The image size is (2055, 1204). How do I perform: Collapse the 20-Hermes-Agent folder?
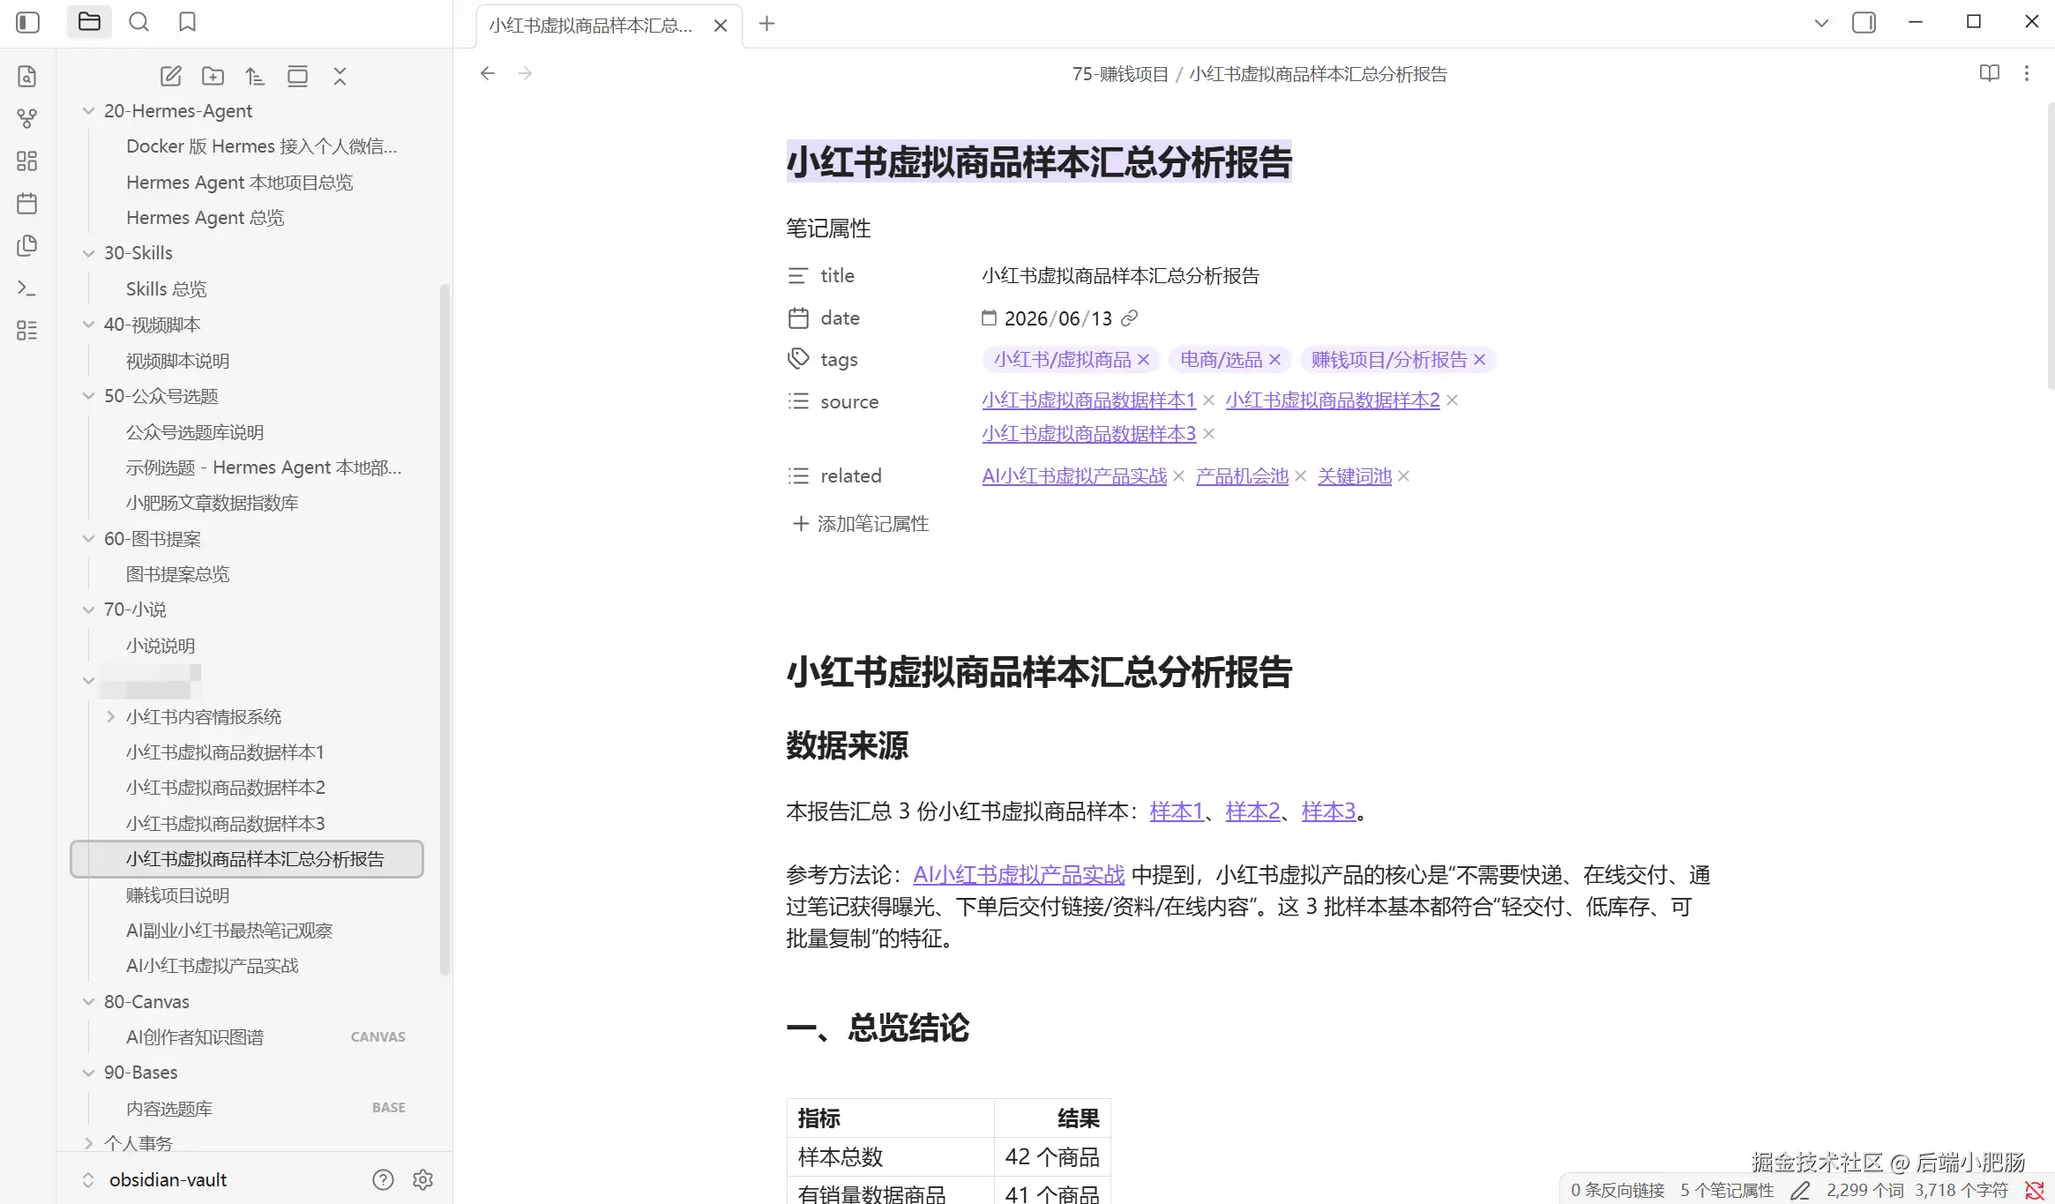(88, 111)
